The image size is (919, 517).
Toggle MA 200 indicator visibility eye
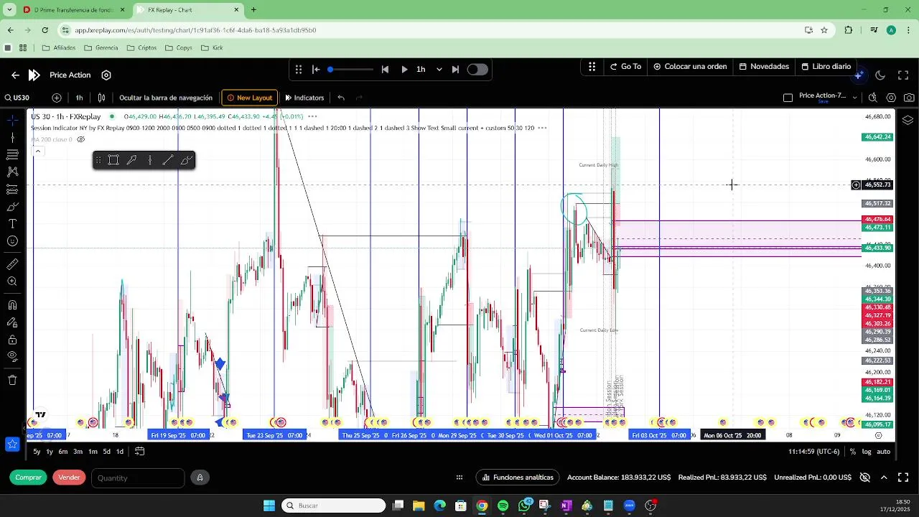pos(81,139)
